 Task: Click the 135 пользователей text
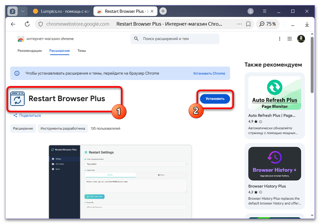pyautogui.click(x=106, y=129)
